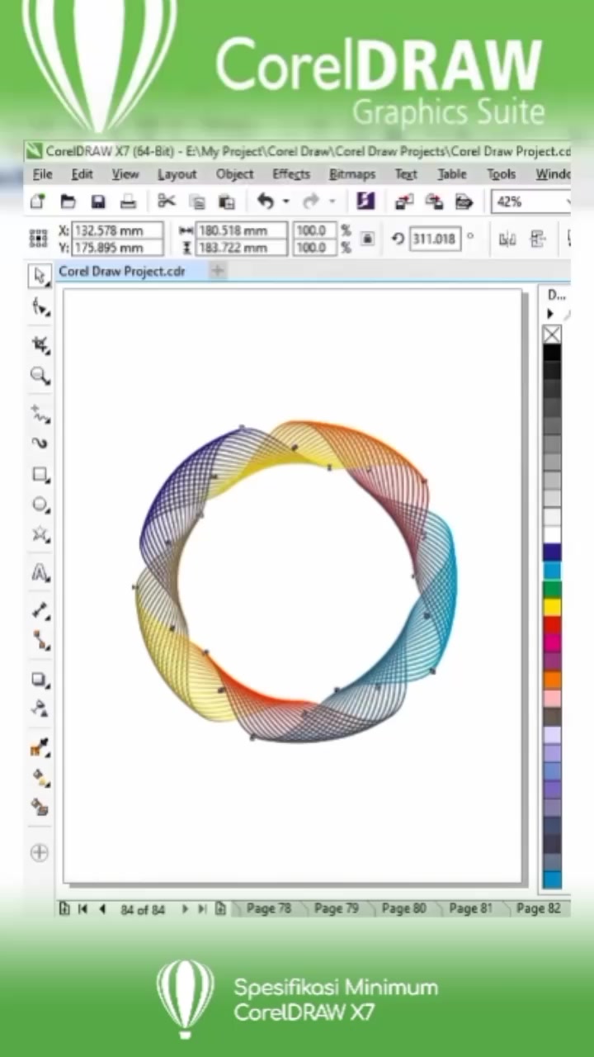
Task: Select the Parallel Dimension tool
Action: (x=39, y=610)
